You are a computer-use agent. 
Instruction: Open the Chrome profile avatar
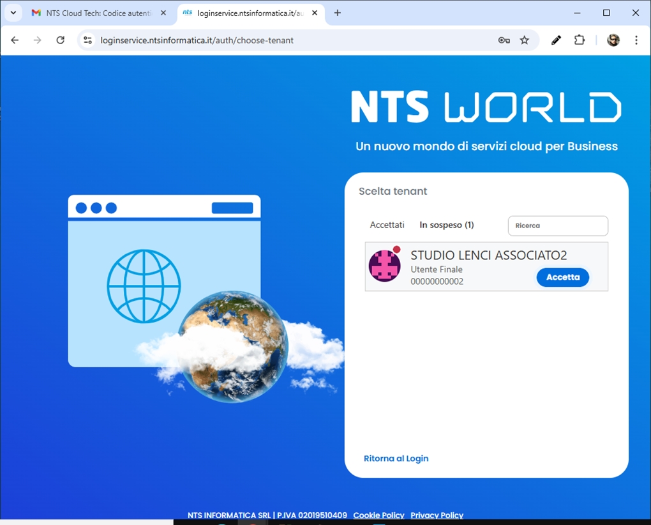point(613,40)
